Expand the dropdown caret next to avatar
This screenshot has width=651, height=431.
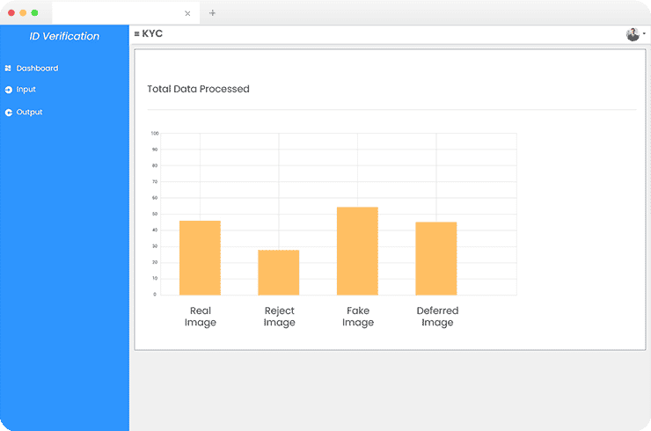click(644, 34)
